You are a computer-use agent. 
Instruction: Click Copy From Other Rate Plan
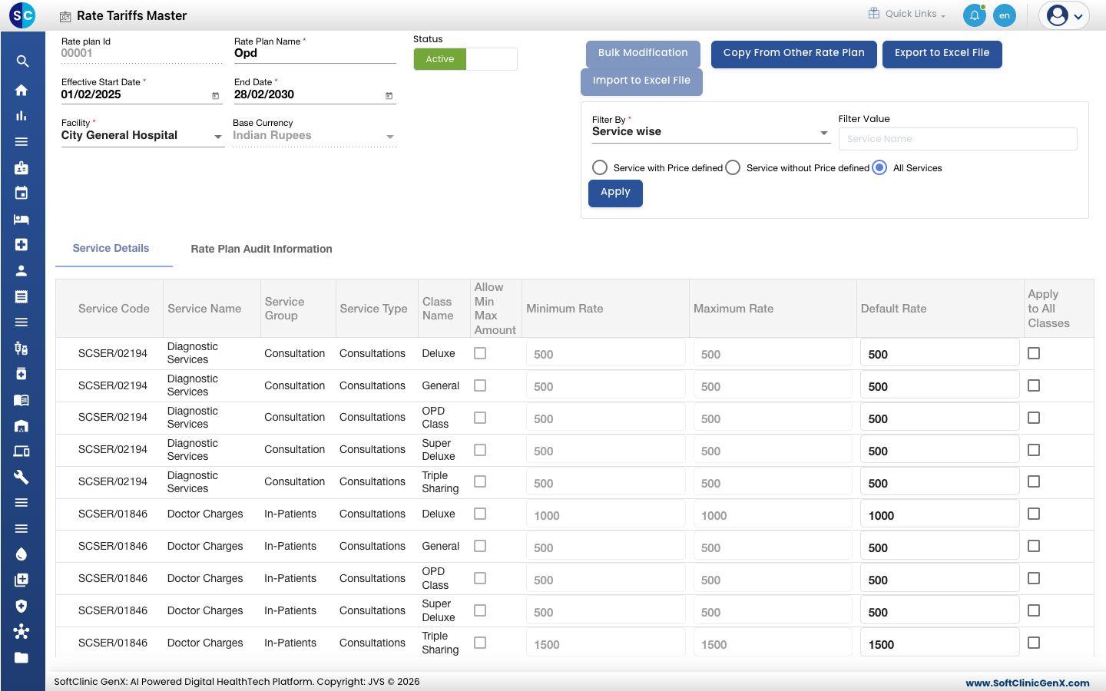(x=793, y=54)
